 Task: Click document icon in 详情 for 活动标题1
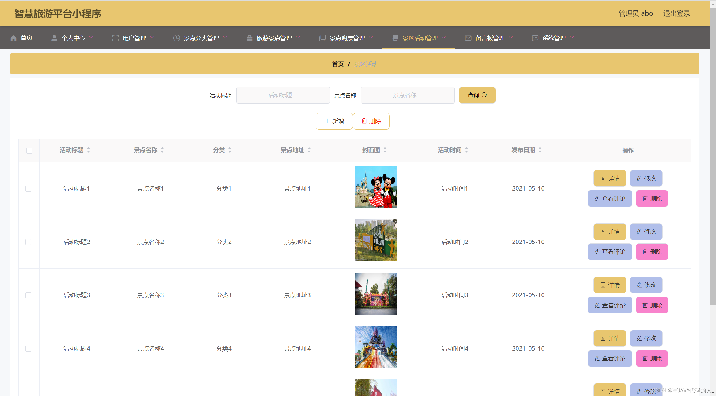[603, 178]
